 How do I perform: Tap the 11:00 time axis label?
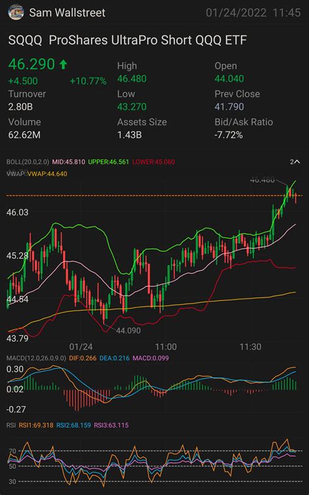[166, 346]
